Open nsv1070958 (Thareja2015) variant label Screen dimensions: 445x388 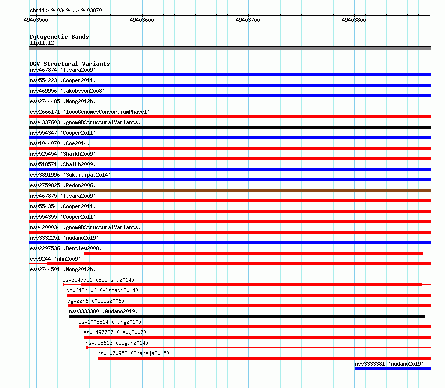coord(133,353)
